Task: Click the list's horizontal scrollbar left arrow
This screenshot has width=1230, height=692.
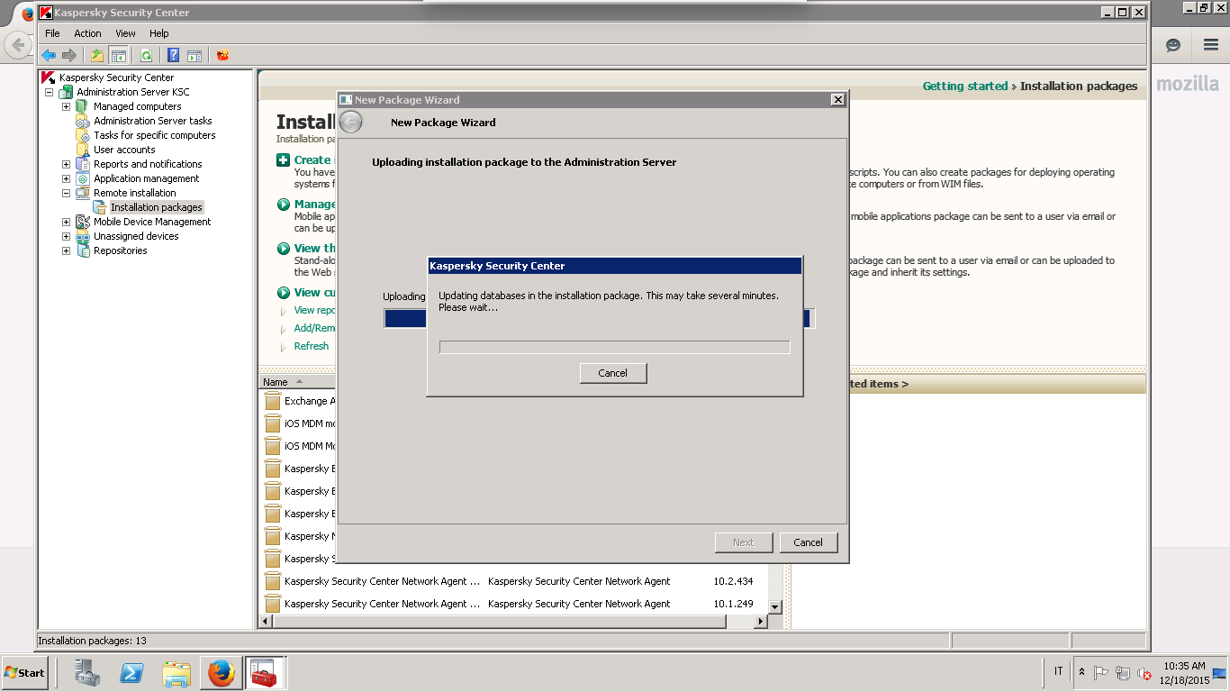Action: [x=266, y=622]
